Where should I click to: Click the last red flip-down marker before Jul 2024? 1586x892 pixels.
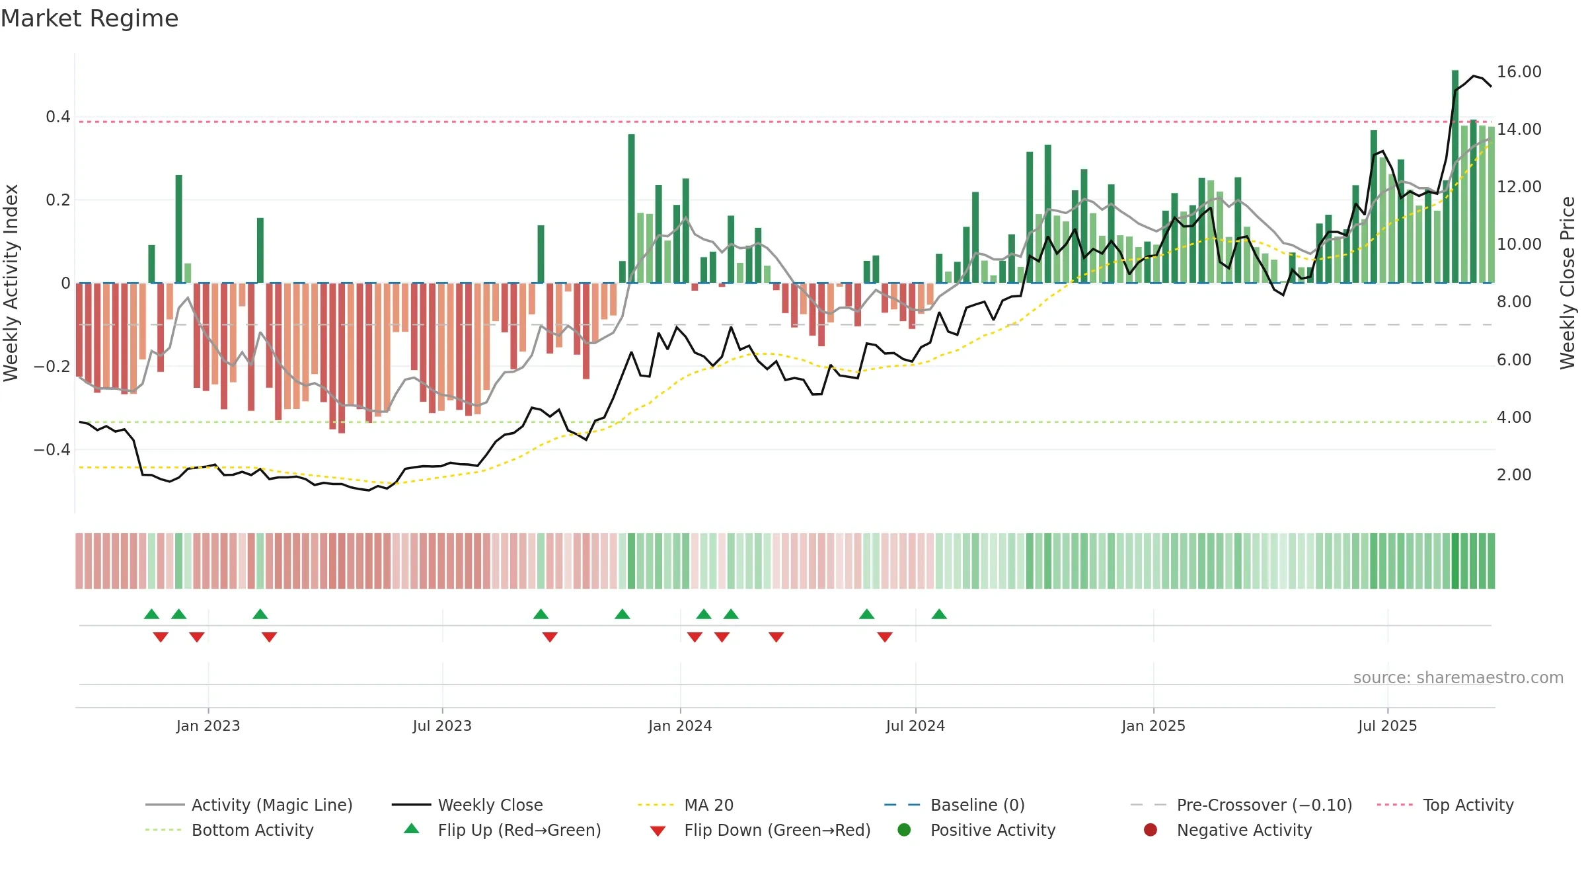[885, 637]
